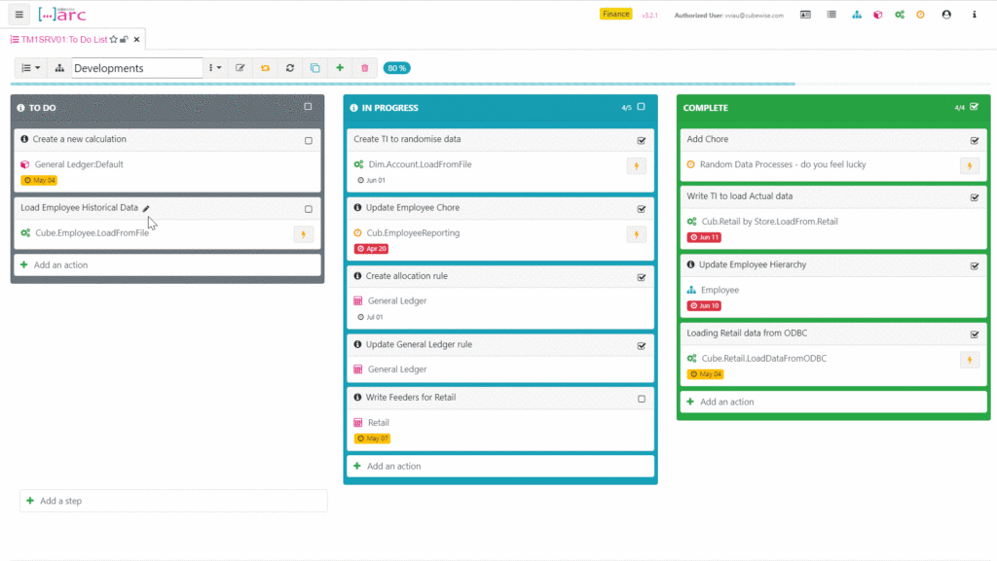997x561 pixels.
Task: Open the hamburger menu beside Arc logo
Action: [x=18, y=15]
